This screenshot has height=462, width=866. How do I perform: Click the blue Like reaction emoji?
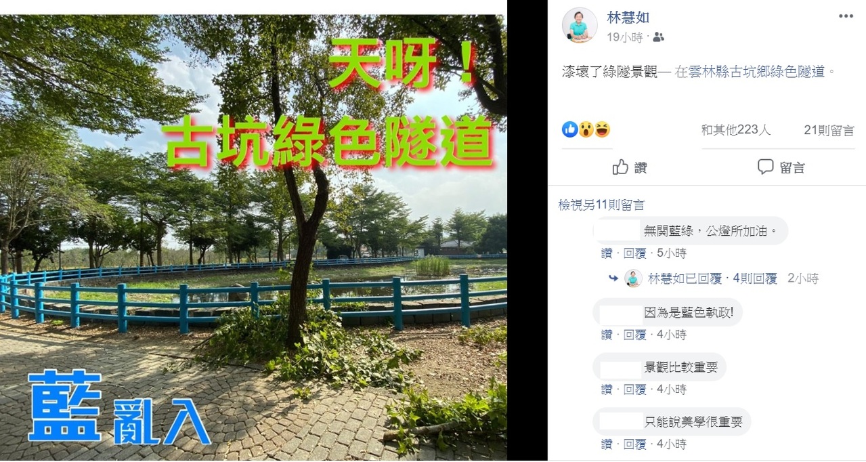569,129
